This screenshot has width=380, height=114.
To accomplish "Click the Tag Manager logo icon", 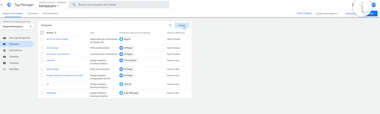I will (x=9, y=5).
